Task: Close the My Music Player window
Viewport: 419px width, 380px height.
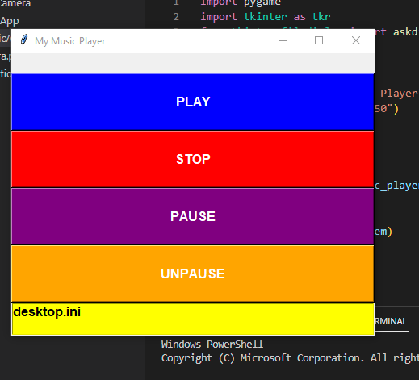Action: (356, 41)
